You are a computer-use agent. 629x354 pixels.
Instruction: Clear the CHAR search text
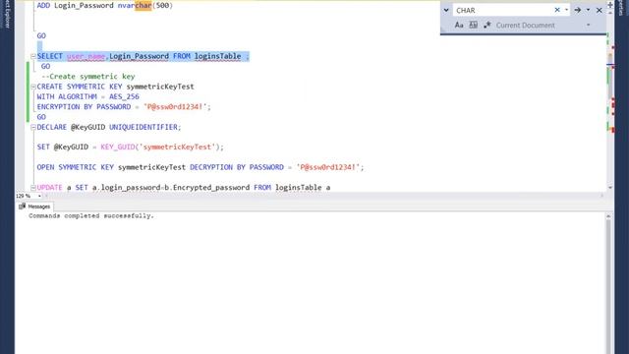click(557, 10)
